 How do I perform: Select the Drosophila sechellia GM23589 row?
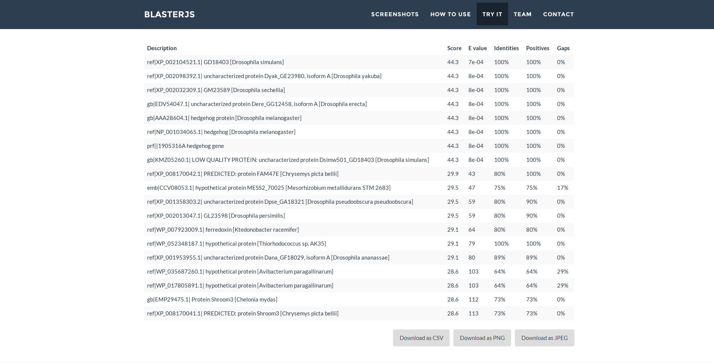[x=216, y=90]
